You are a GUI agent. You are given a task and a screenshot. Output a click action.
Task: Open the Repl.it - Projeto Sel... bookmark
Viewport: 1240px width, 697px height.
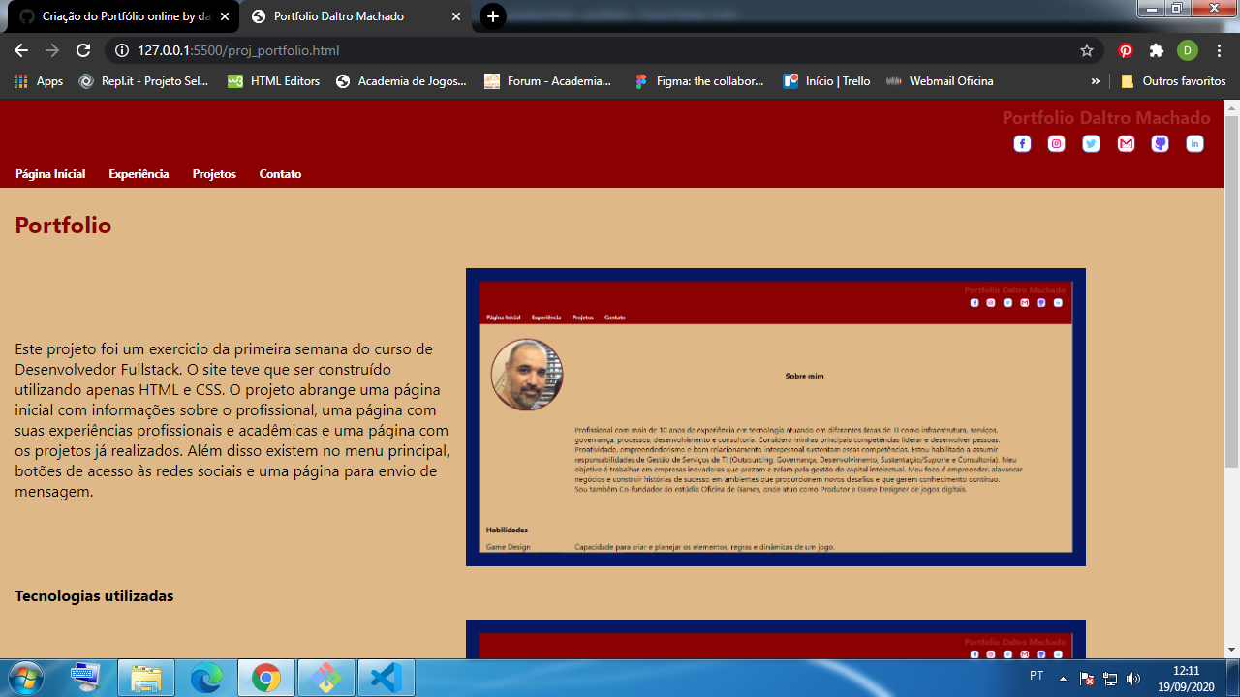(143, 81)
